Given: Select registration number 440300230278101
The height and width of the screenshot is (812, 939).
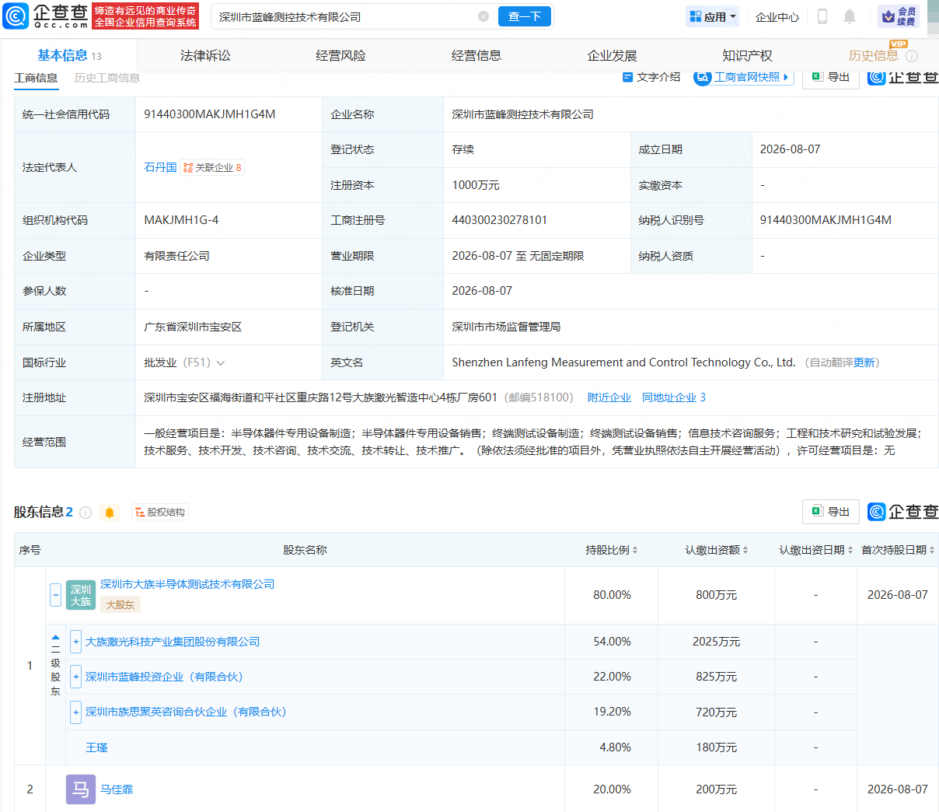Looking at the screenshot, I should (500, 220).
